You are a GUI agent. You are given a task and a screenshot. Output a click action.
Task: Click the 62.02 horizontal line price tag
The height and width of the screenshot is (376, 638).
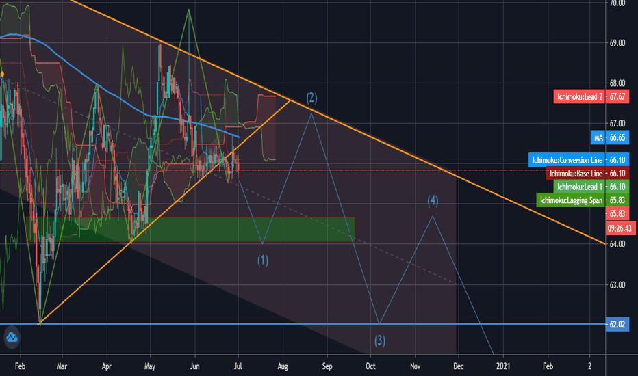617,324
